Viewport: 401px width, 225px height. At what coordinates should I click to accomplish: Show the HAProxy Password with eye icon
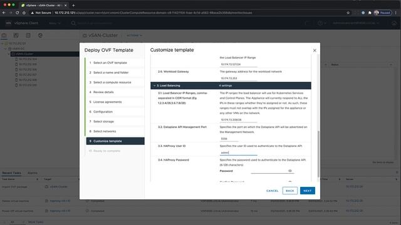pyautogui.click(x=289, y=171)
